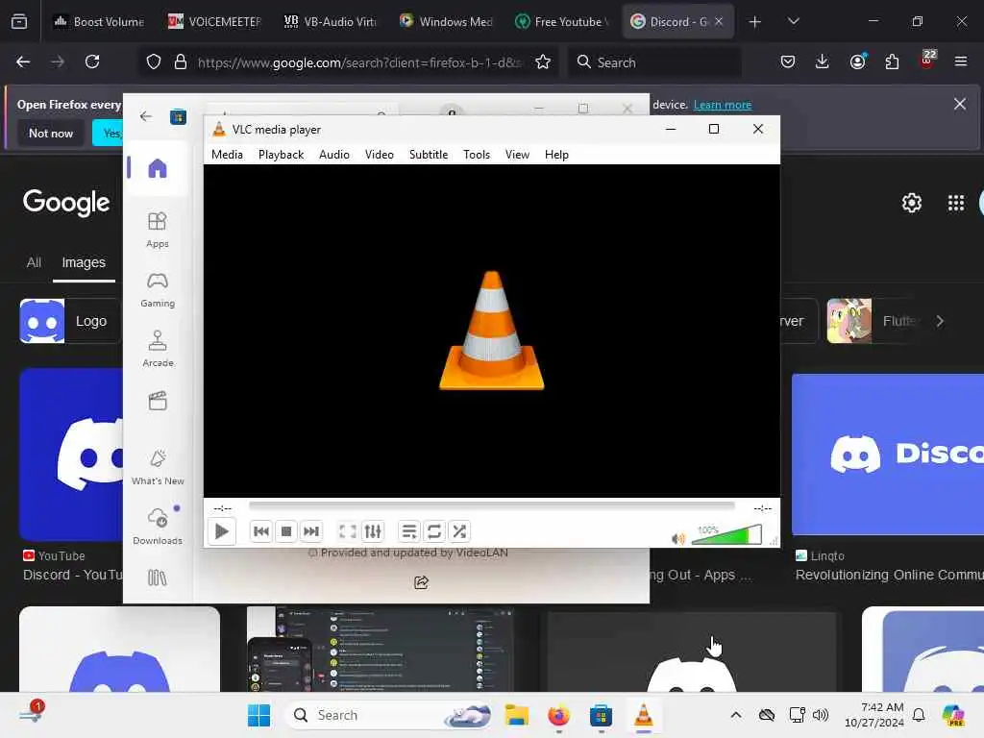The image size is (984, 738).
Task: Open Microsoft Store movies clapperboard section
Action: 157,401
